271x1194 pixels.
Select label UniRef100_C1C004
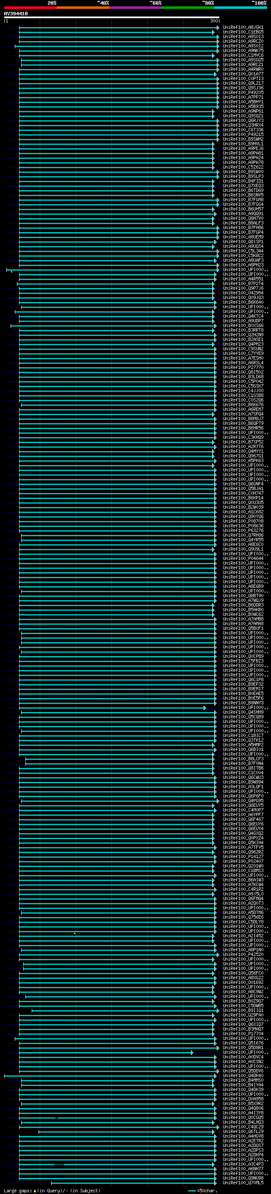pos(243,773)
